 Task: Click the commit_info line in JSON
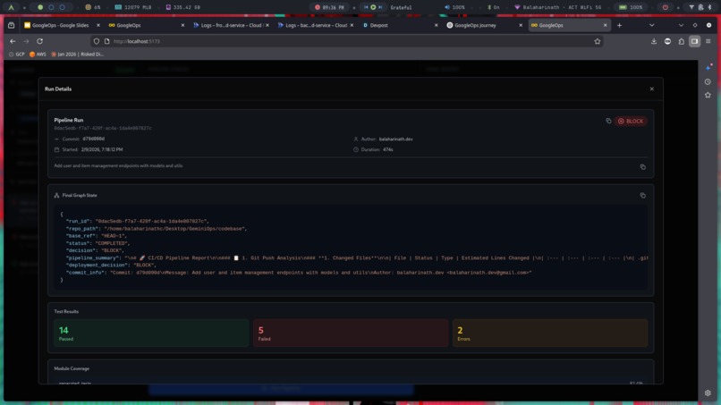(299, 273)
